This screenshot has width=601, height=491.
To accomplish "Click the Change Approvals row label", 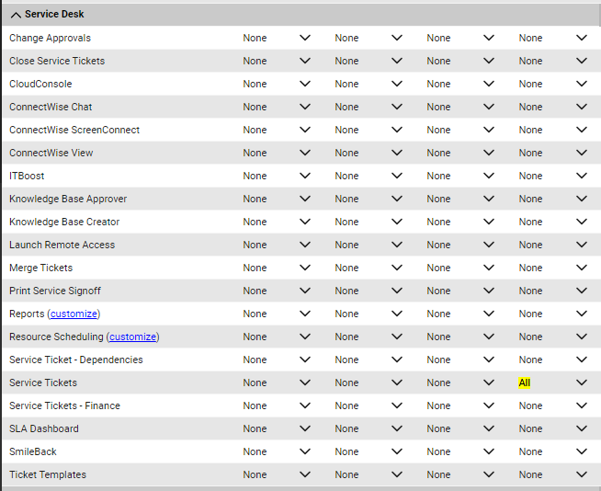I will point(51,38).
